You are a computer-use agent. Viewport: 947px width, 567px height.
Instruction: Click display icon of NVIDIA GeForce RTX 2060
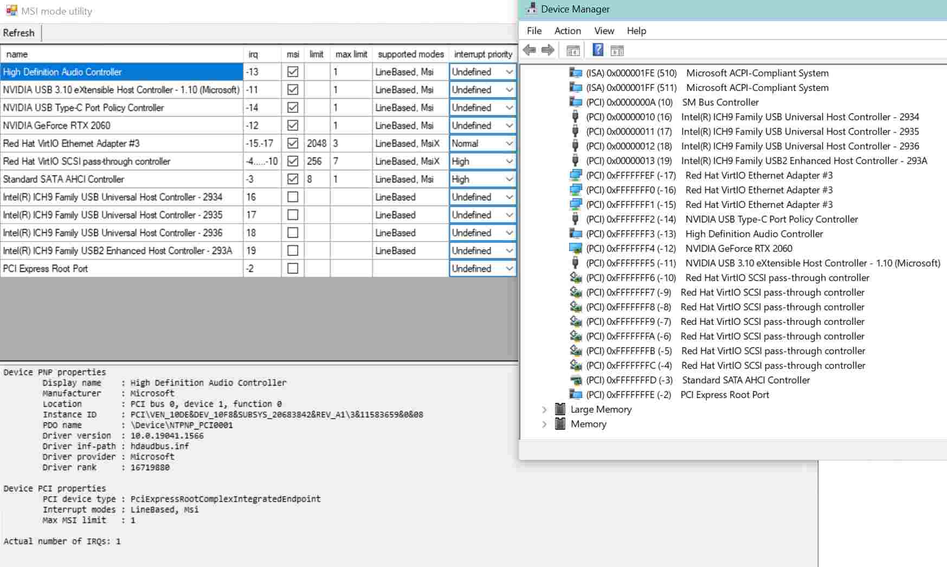click(576, 248)
